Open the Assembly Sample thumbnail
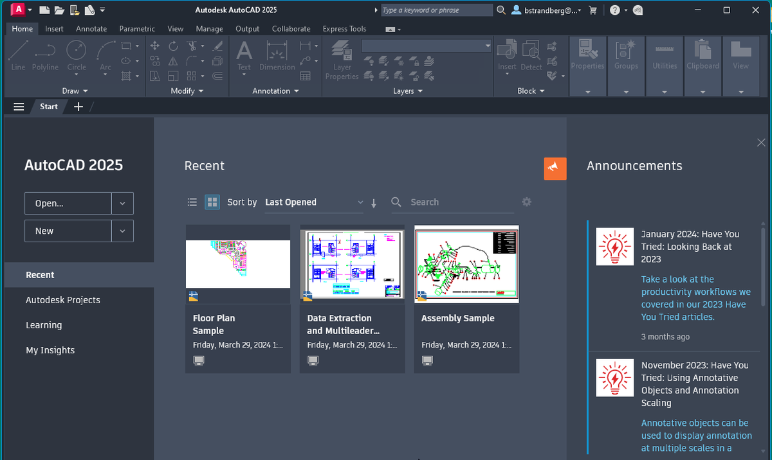The width and height of the screenshot is (772, 460). (x=466, y=264)
